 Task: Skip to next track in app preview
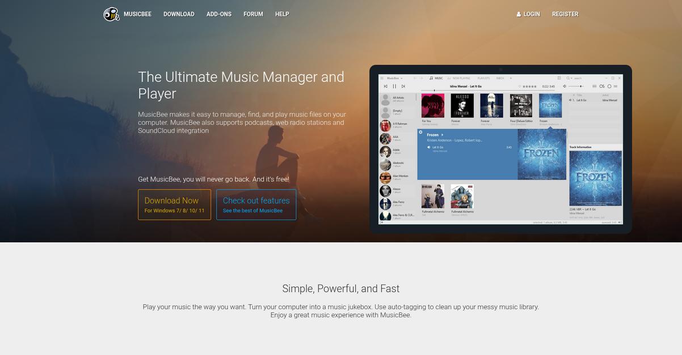tap(403, 86)
